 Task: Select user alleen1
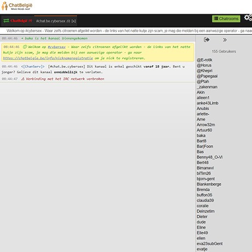click(x=203, y=98)
